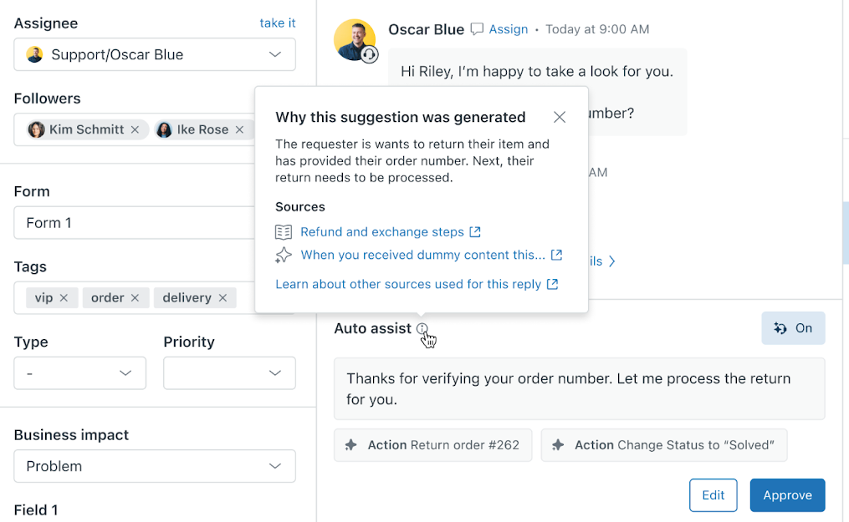Open the Priority dropdown

click(229, 373)
